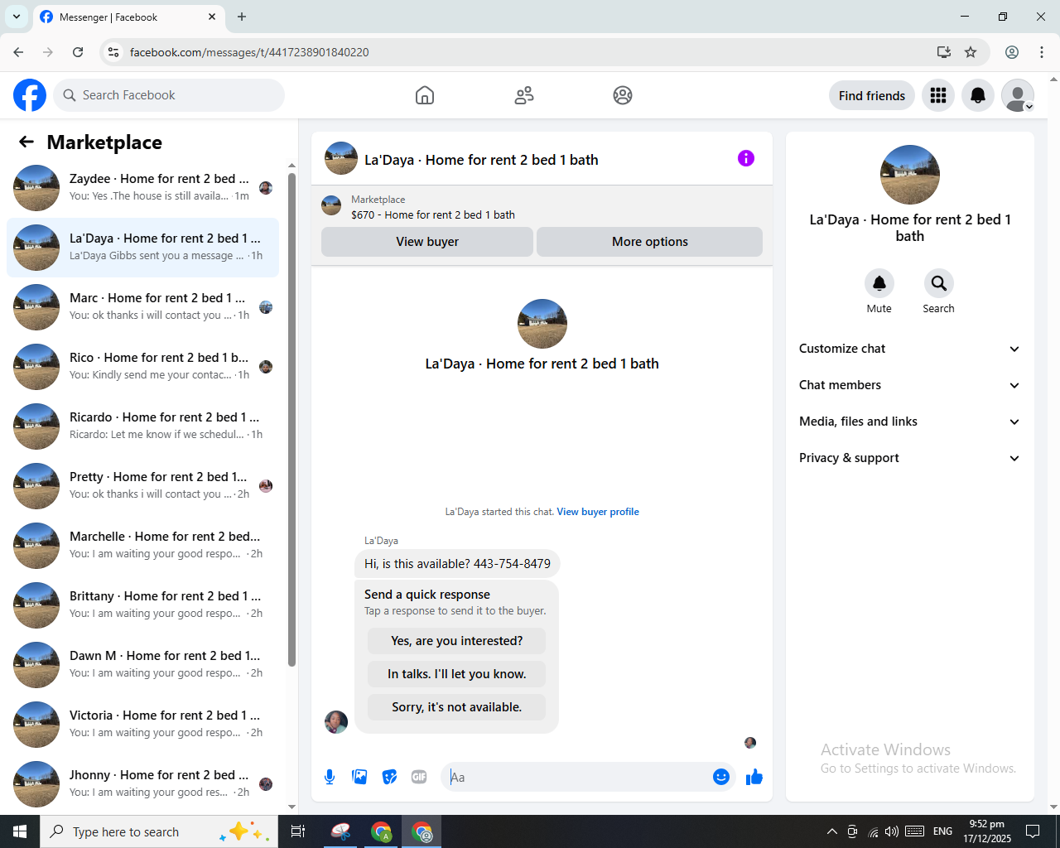Expand the Privacy & support section
1060x848 pixels.
tap(909, 458)
